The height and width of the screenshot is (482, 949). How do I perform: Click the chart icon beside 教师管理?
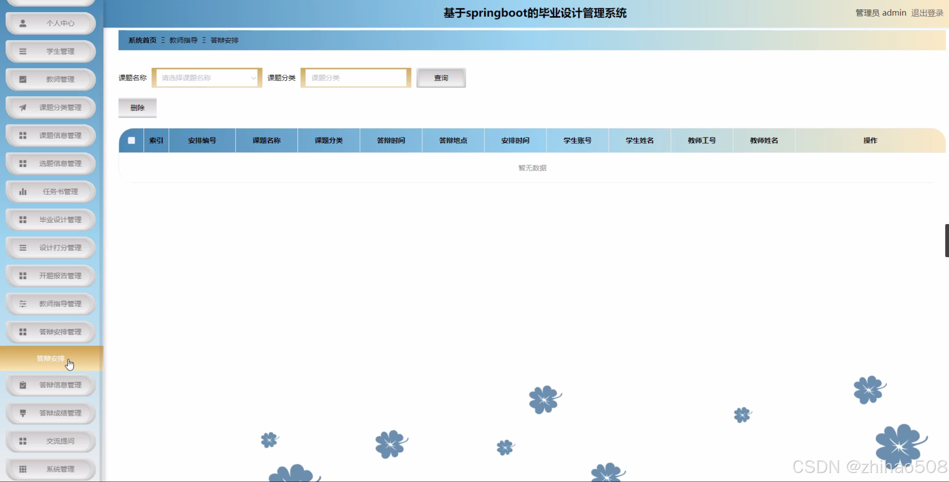point(23,79)
